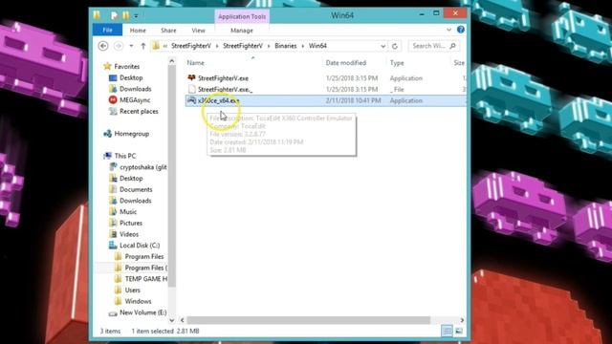Click the search magnifier icon

click(452, 46)
